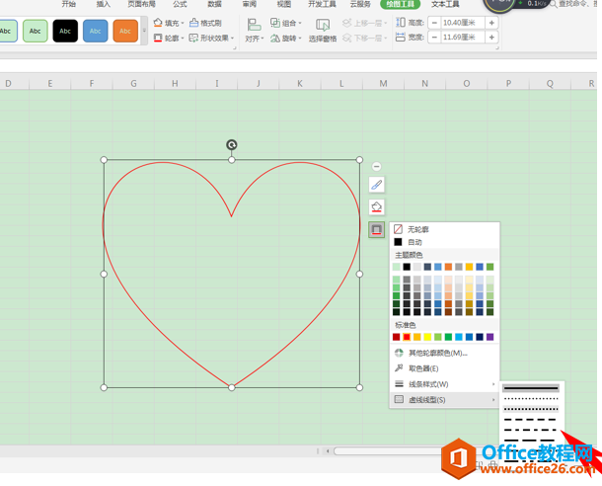Viewport: 602px width, 486px height.
Task: Collapse floating toolbar with minus button
Action: [377, 166]
